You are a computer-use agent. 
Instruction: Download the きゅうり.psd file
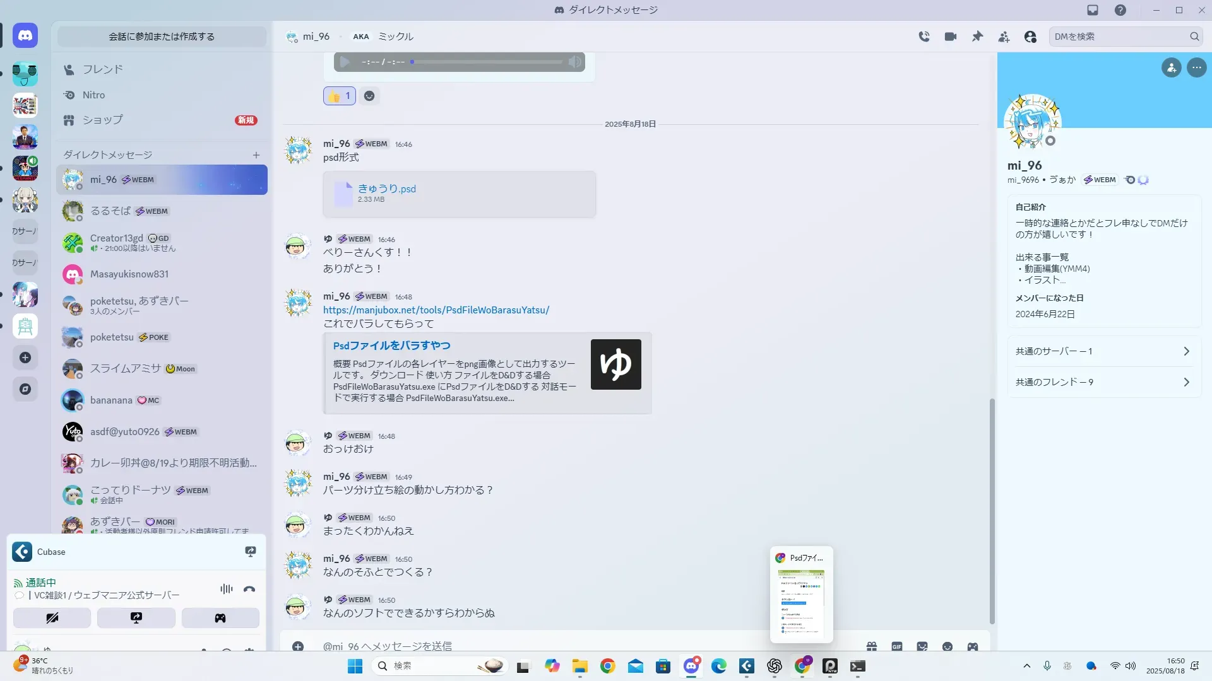(387, 189)
